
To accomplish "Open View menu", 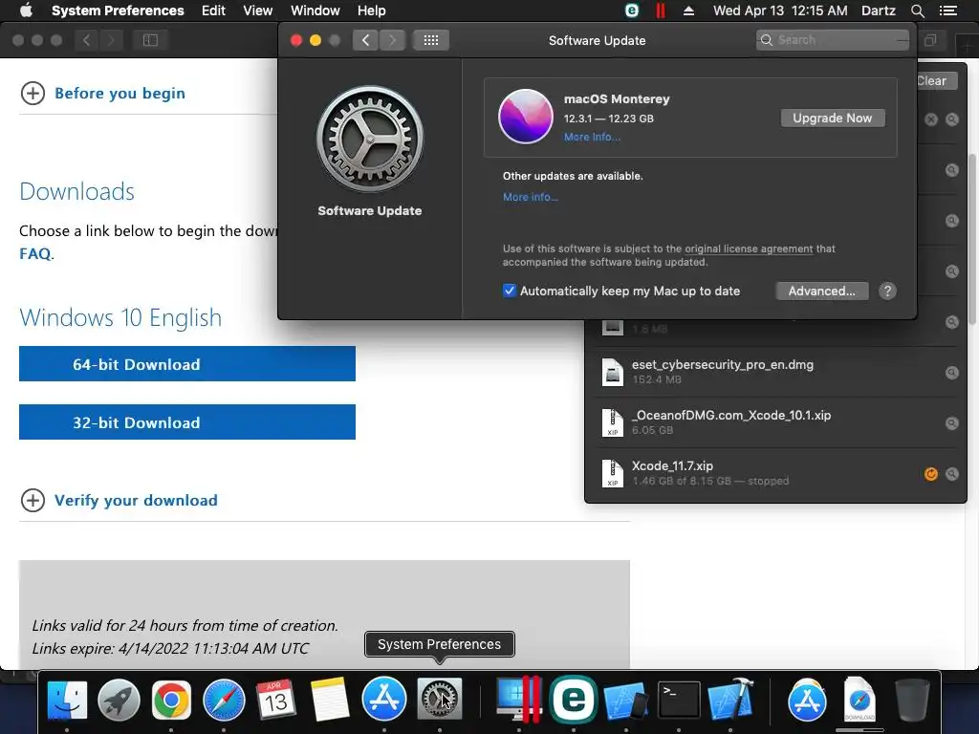I will 257,11.
